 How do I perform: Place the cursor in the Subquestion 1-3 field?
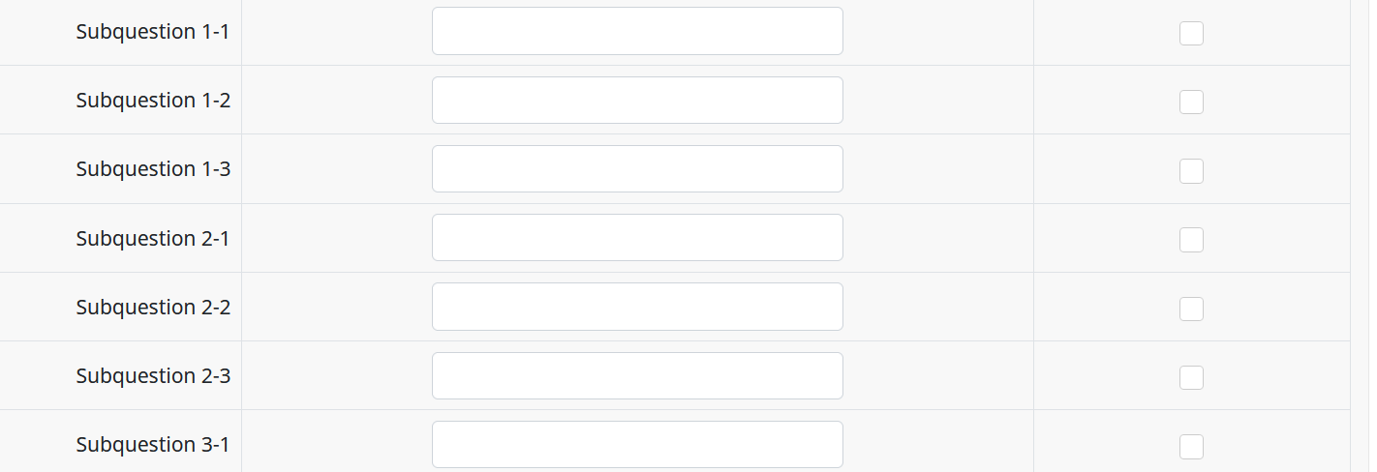(637, 168)
